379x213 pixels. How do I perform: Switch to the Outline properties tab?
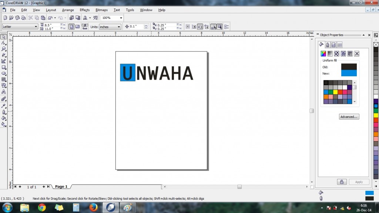click(x=328, y=45)
